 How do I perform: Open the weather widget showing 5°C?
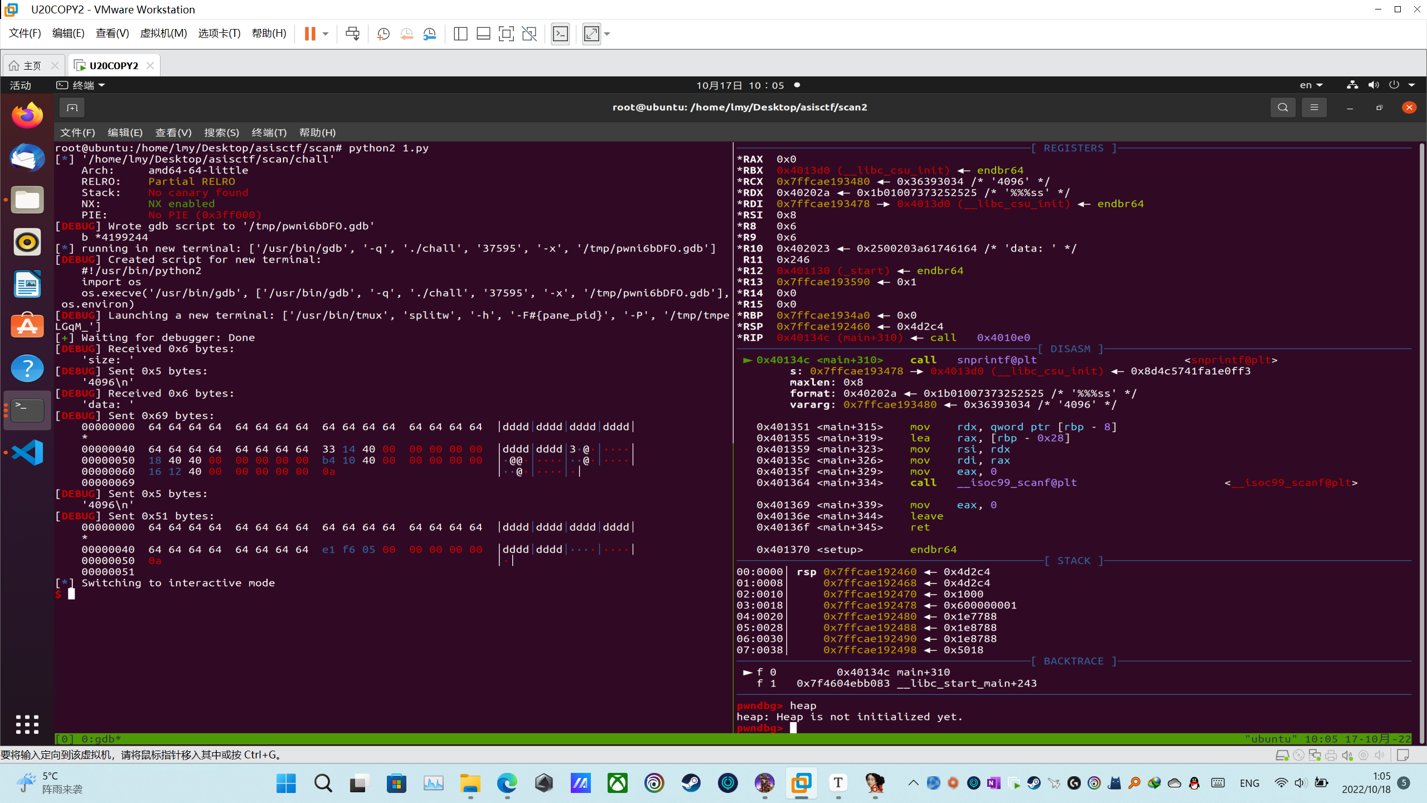click(x=49, y=783)
